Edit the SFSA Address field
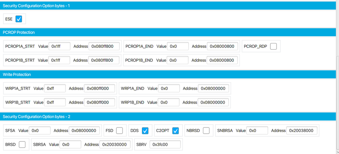 tap(84, 131)
